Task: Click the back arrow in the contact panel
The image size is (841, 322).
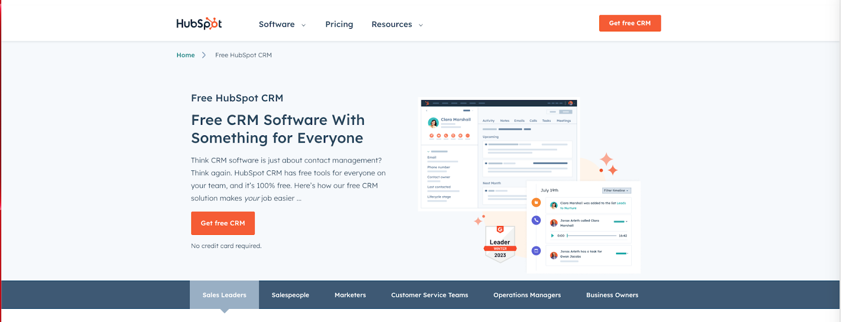Action: pyautogui.click(x=426, y=111)
